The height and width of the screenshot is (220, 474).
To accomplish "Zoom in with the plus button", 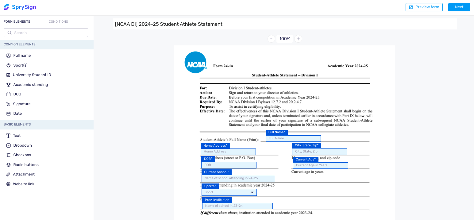I will [x=298, y=39].
